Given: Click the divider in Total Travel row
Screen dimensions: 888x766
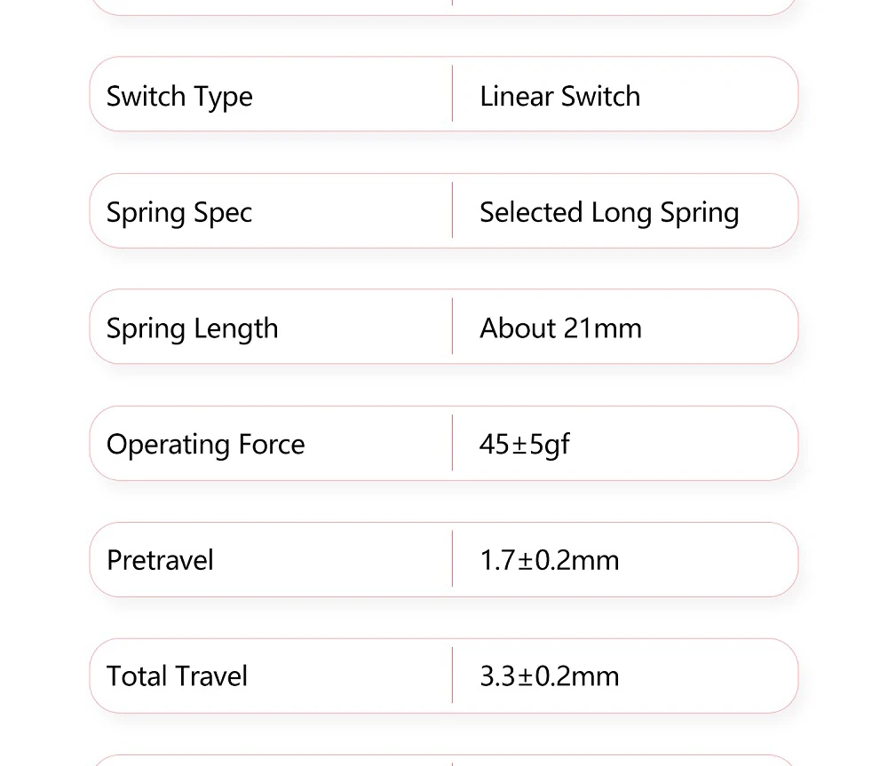Looking at the screenshot, I should point(452,675).
